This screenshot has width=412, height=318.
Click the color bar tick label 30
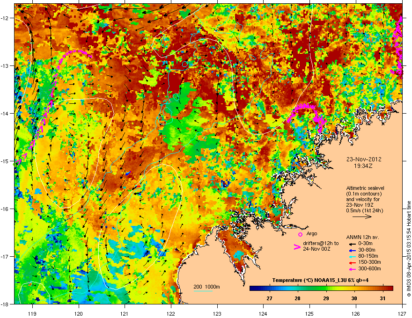click(354, 298)
